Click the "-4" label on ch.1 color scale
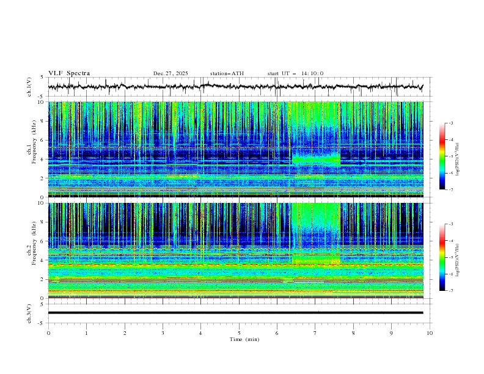Viewport: 484px width, 374px height. tap(450, 140)
